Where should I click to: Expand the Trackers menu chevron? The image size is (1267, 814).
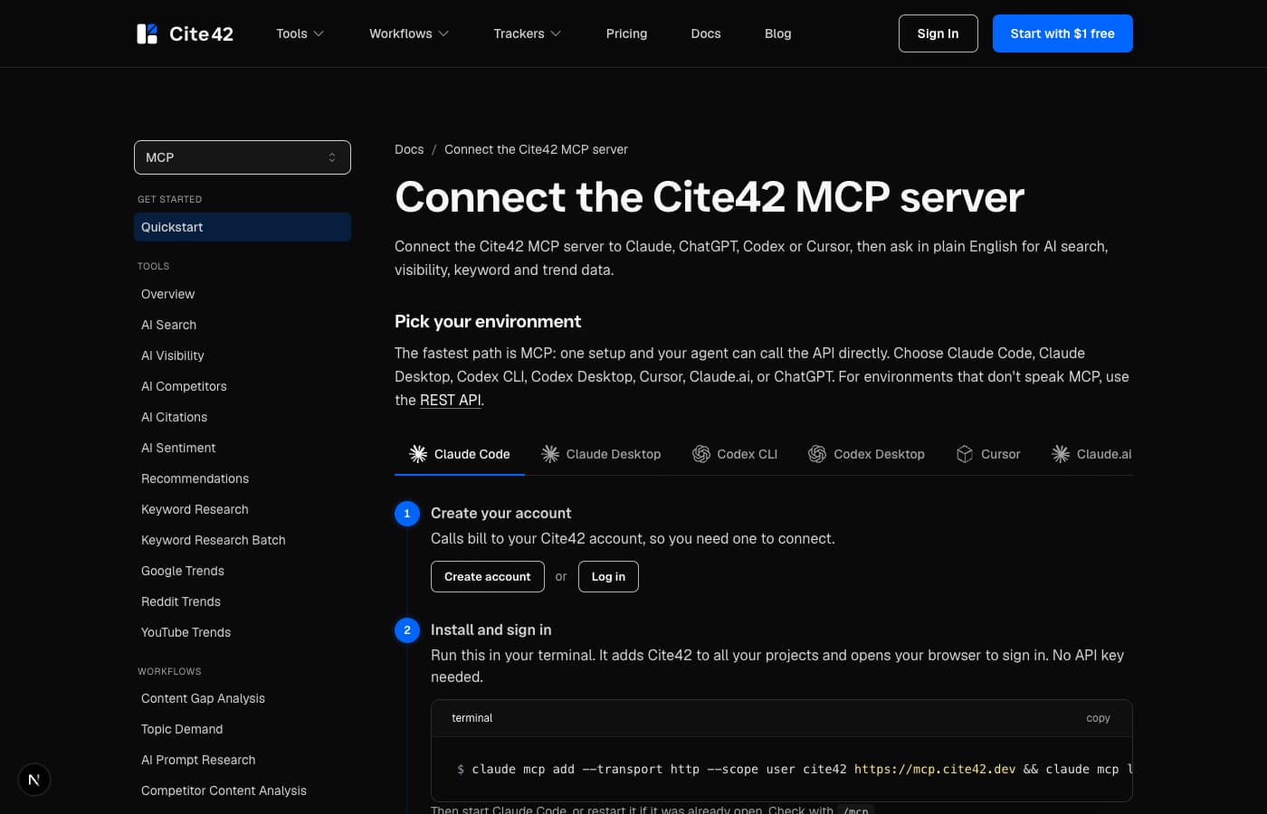coord(556,33)
